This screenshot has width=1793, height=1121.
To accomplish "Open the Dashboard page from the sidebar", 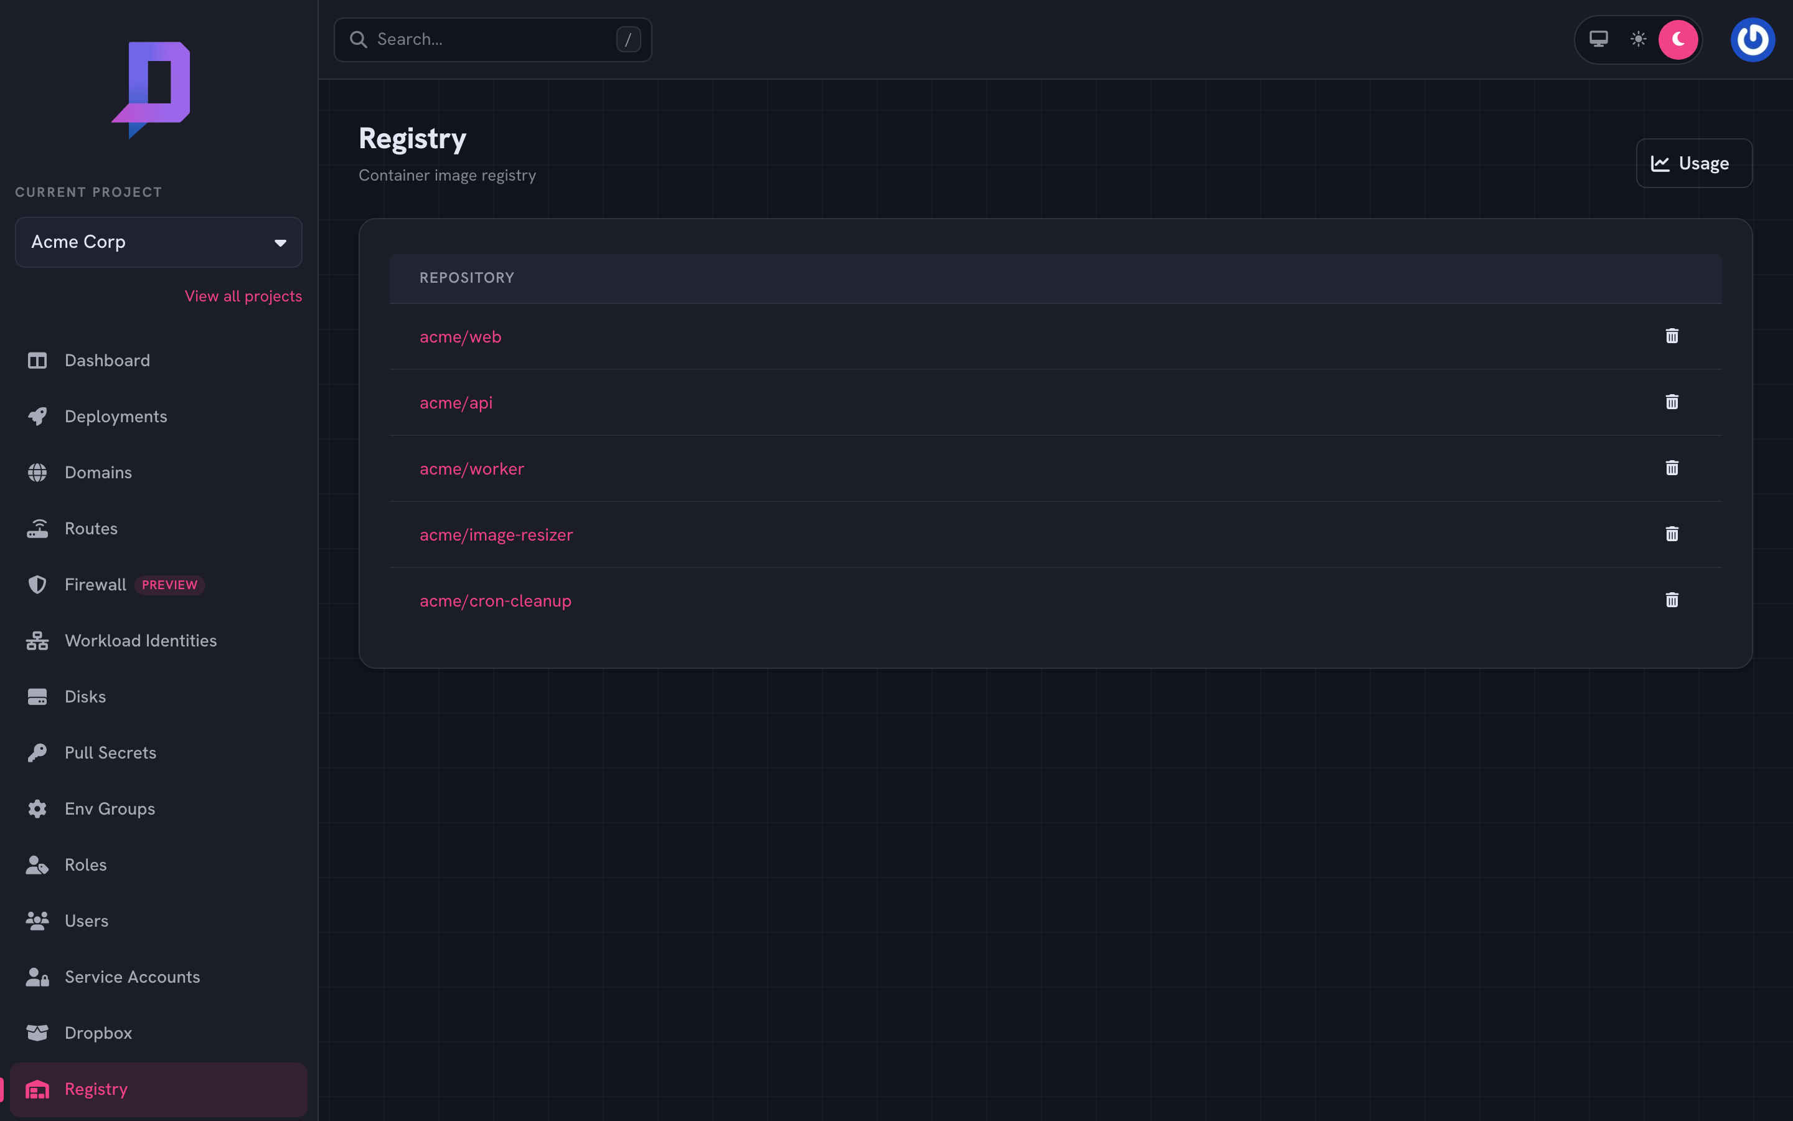I will 158,361.
